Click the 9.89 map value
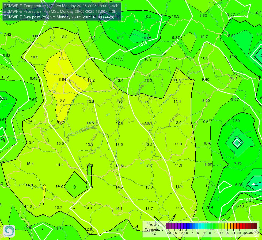This screenshot has height=240, width=262. coord(36,36)
